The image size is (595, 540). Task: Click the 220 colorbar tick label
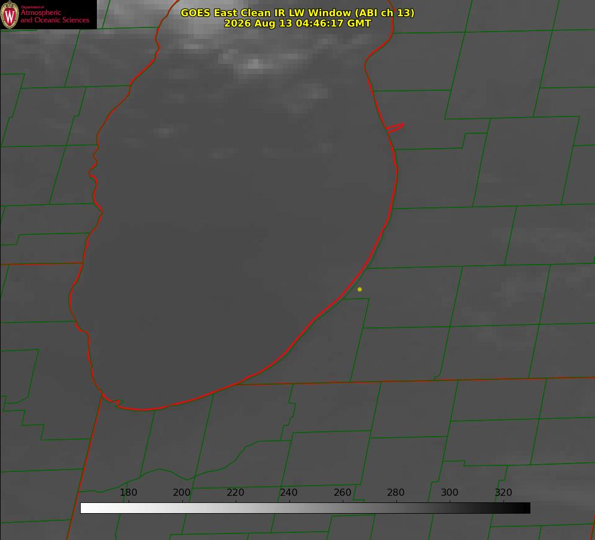tap(235, 492)
